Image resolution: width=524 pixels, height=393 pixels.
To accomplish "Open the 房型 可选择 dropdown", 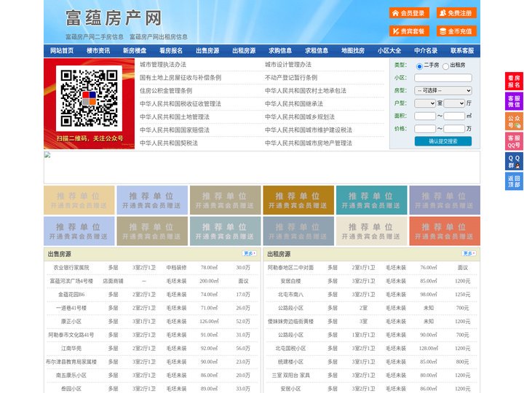I will tap(443, 90).
